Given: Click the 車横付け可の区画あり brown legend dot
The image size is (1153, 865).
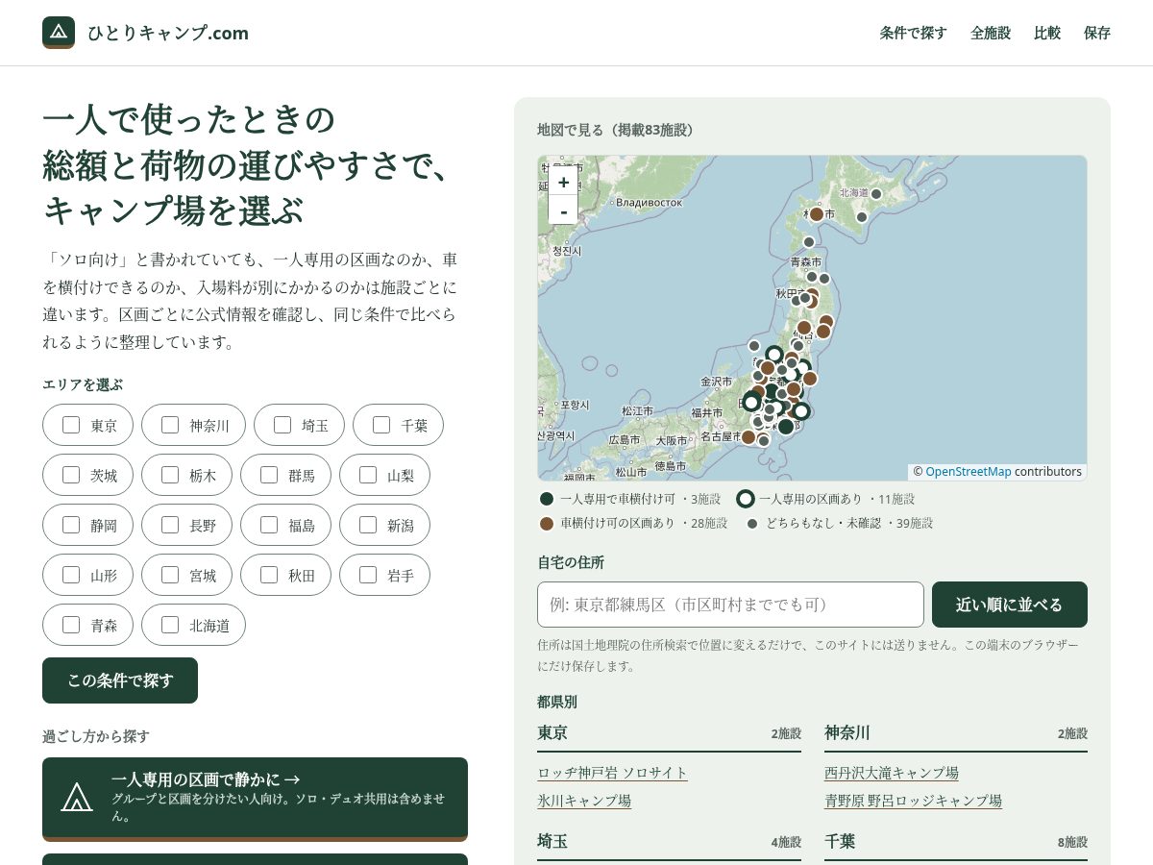Looking at the screenshot, I should click(547, 524).
